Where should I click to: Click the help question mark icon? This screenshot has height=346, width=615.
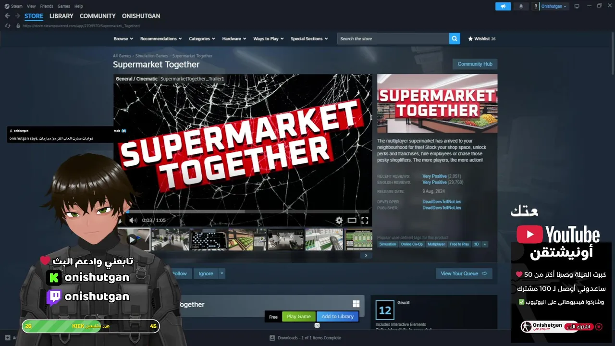(536, 6)
